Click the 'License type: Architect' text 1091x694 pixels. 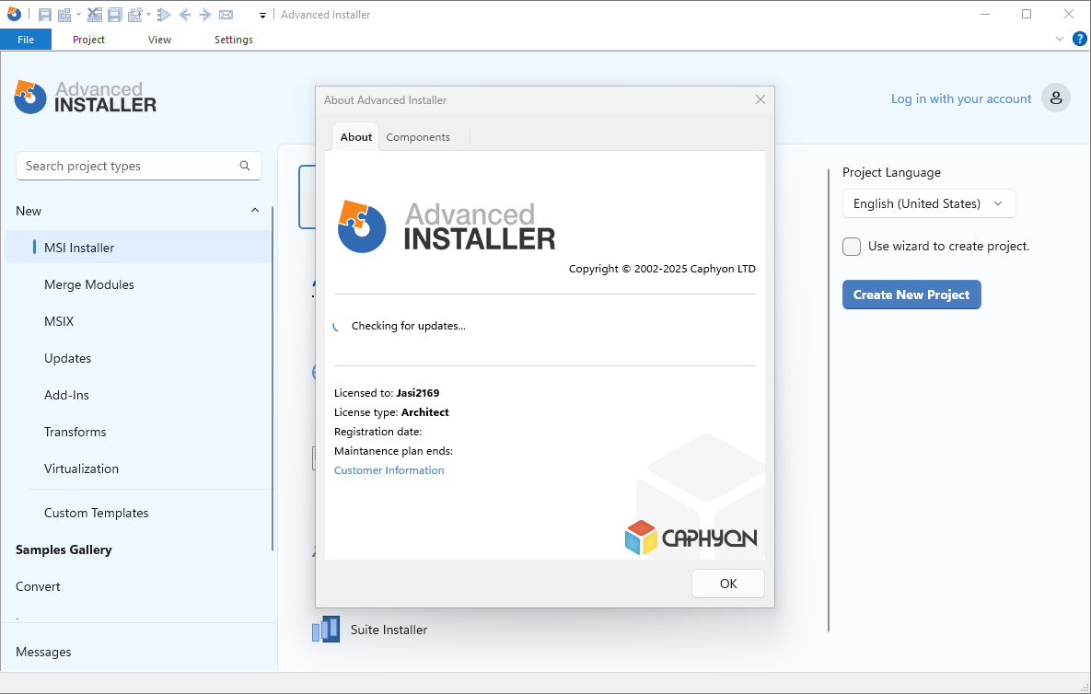(x=391, y=412)
